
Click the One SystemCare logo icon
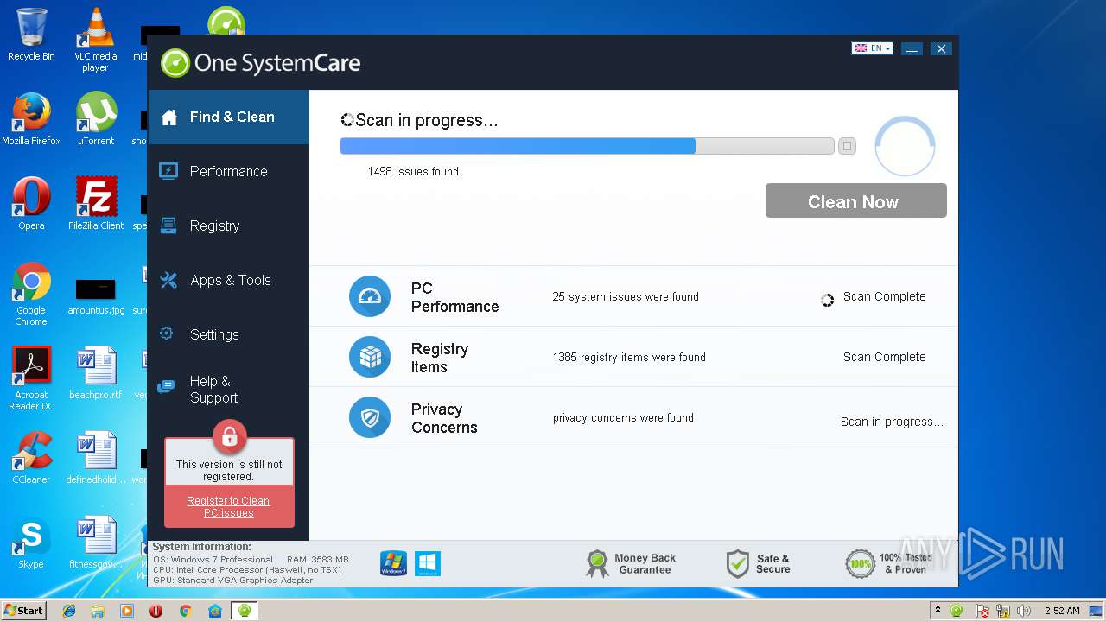click(x=175, y=63)
